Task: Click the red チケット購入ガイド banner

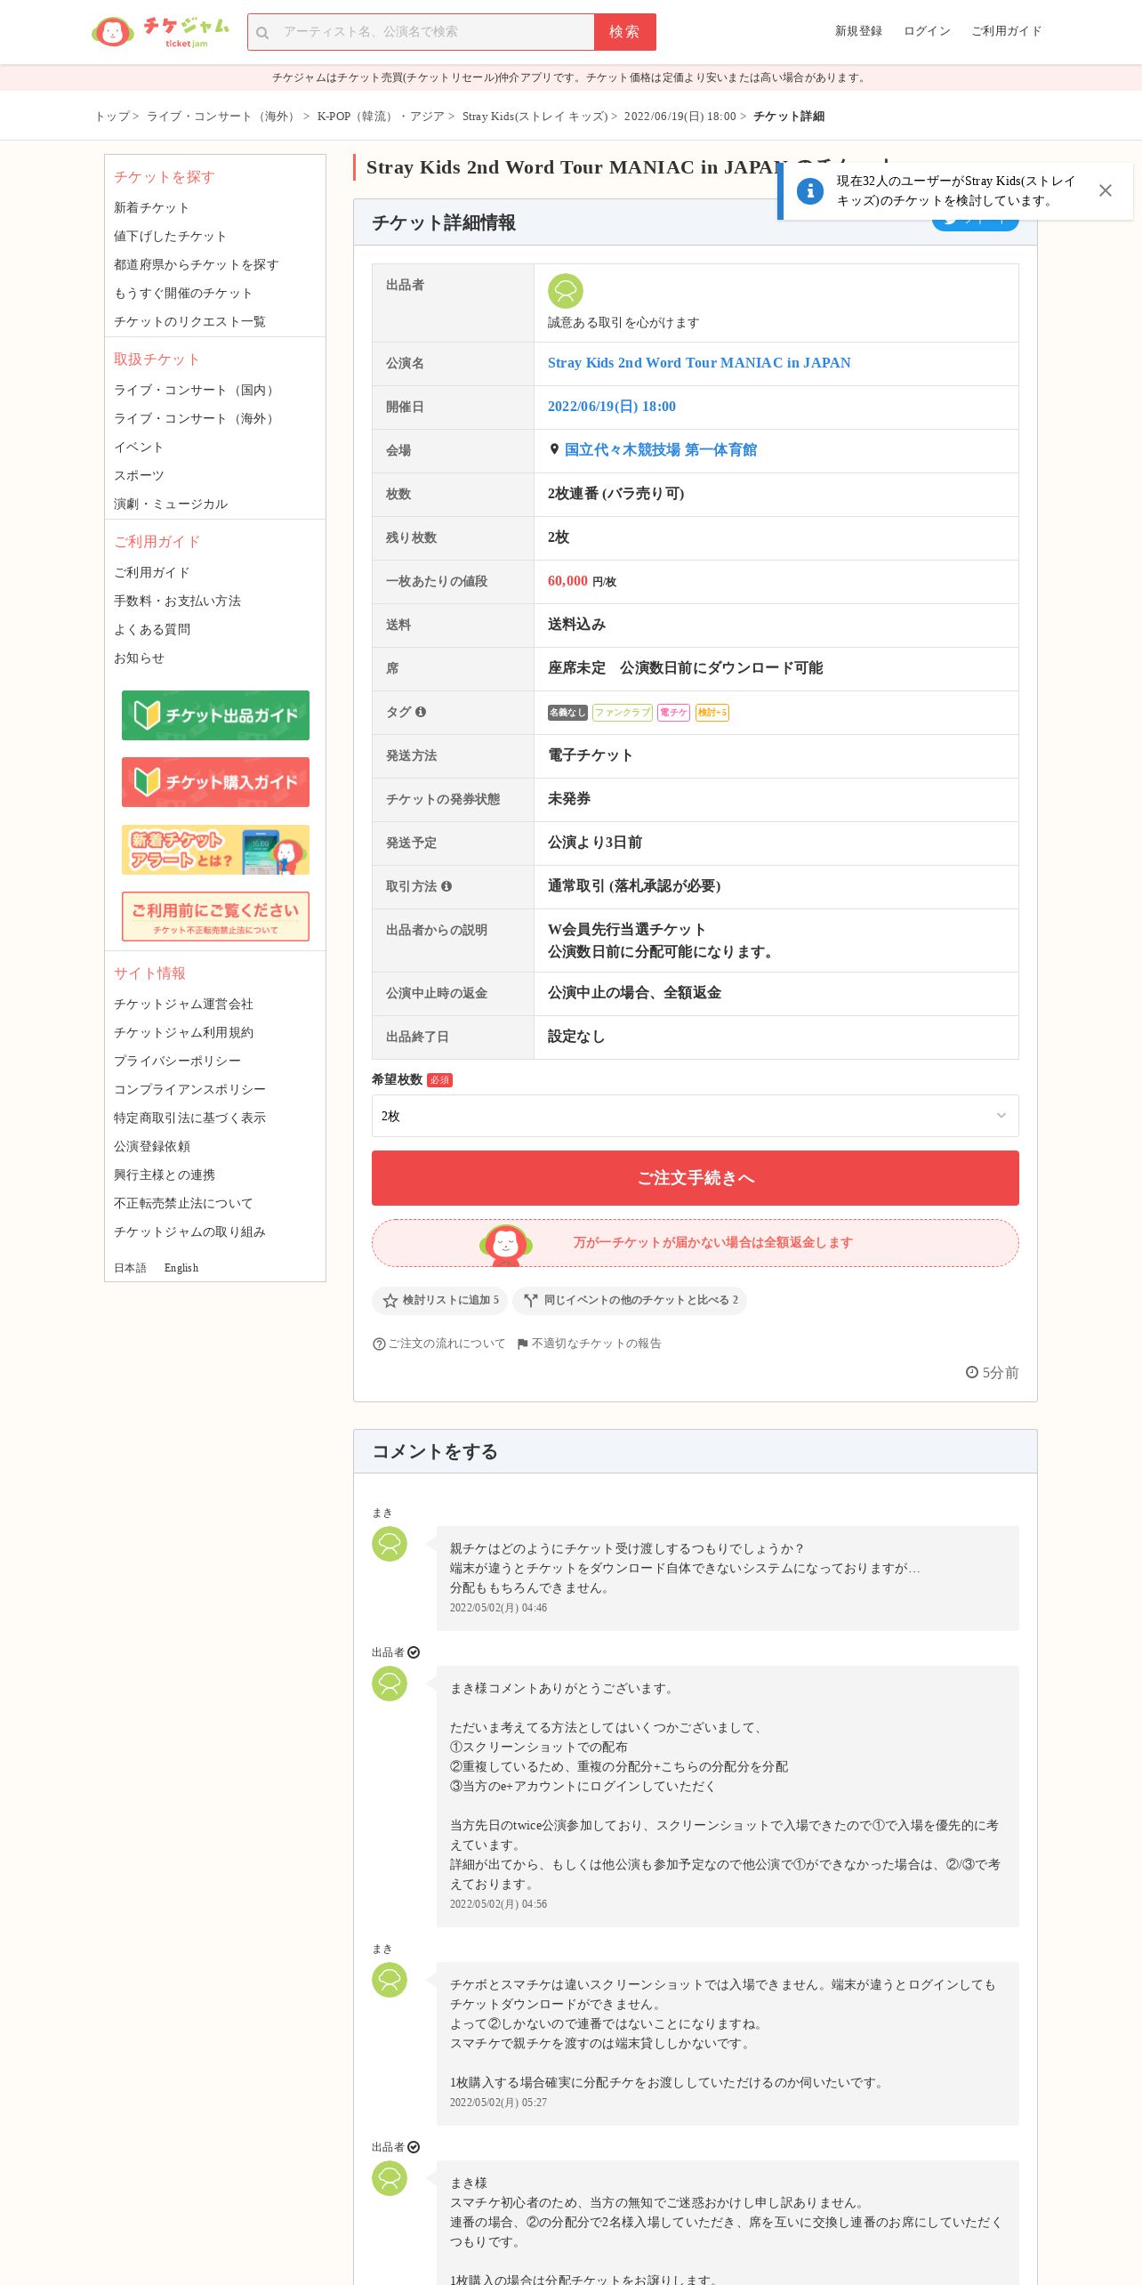Action: point(215,782)
